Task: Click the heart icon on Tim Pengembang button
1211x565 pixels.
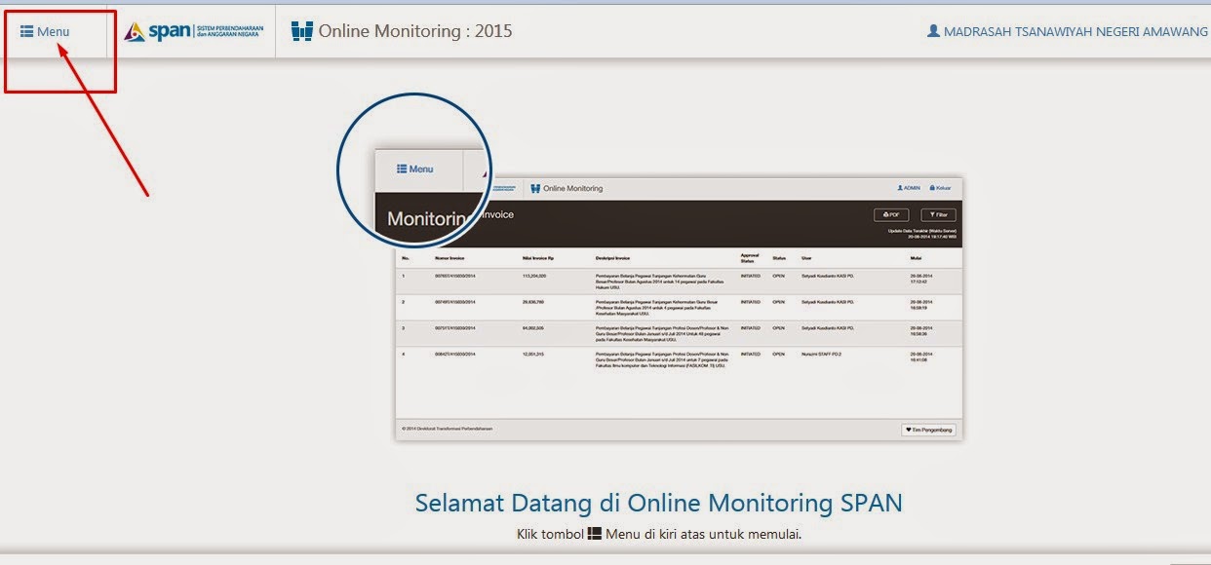Action: 907,429
